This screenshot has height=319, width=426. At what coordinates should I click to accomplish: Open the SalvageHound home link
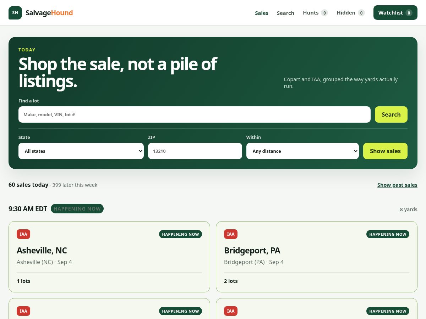[x=41, y=13]
